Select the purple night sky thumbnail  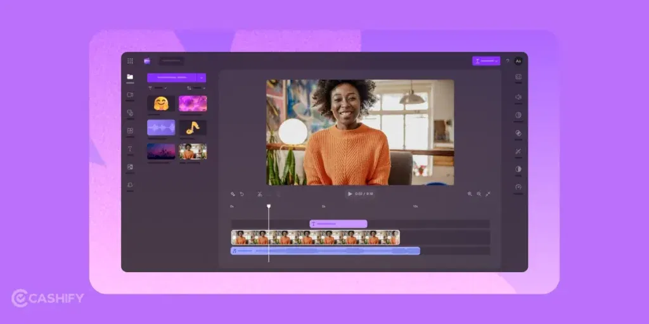(x=161, y=151)
